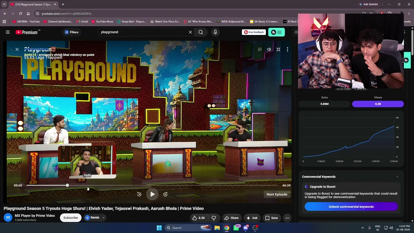Go to YouTube Premium home logo

[x=27, y=32]
